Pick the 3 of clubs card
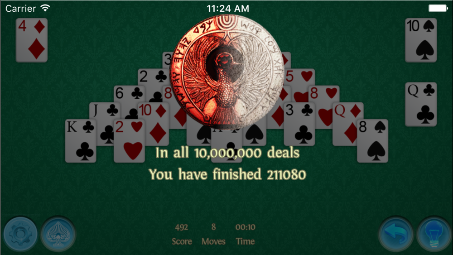Viewport: 453px width, 255px height. [x=299, y=124]
